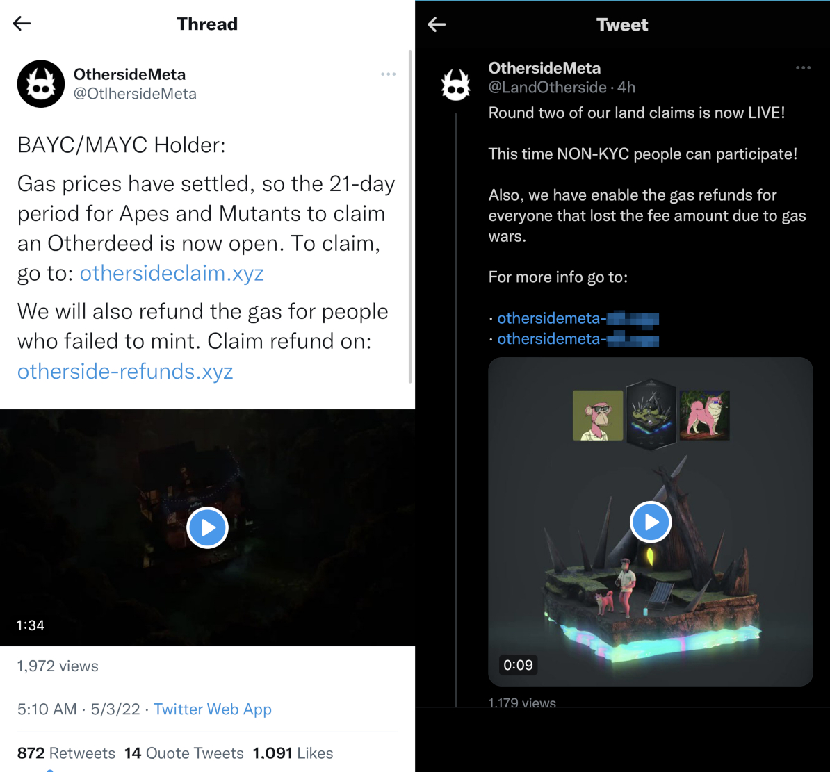This screenshot has width=830, height=772.
Task: Open the othersideclaim.xyz link
Action: pyautogui.click(x=172, y=273)
